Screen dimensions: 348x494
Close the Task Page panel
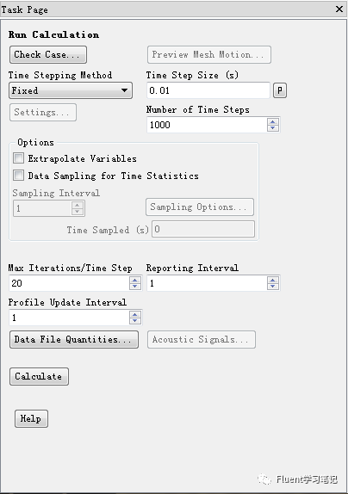coord(339,9)
